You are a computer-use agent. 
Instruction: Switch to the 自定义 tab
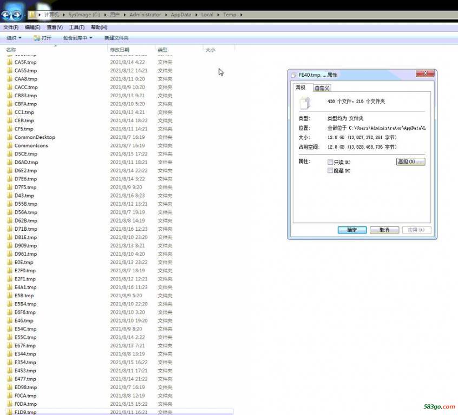tap(322, 88)
